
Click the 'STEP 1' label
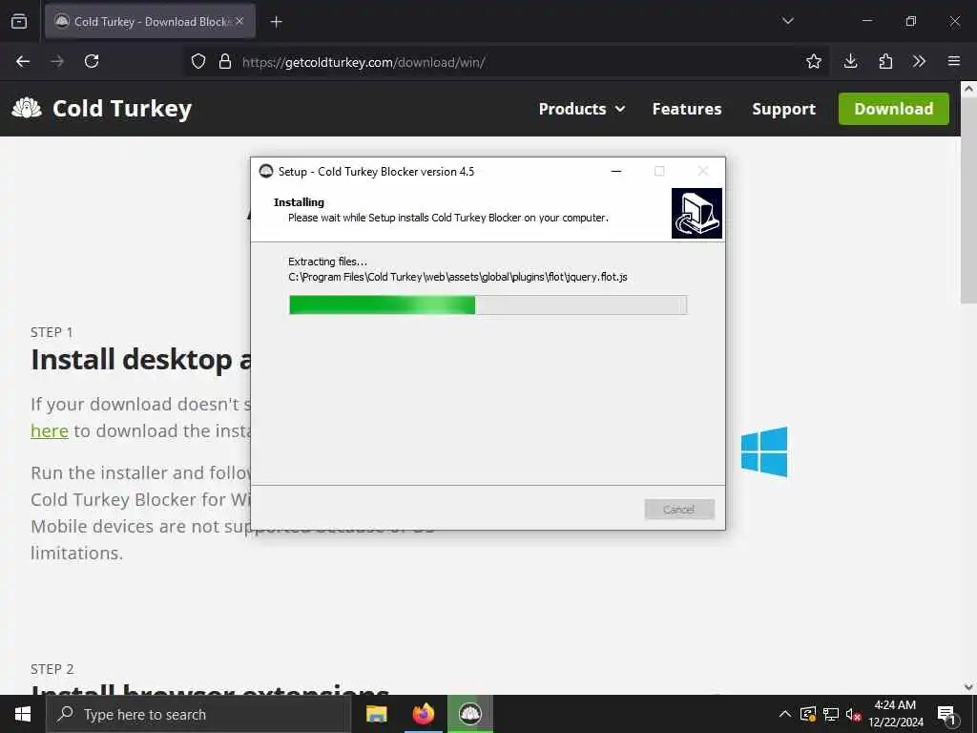click(x=52, y=332)
